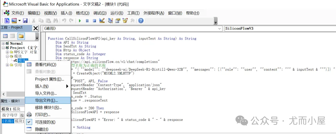336x134 pixels.
Task: Open the 外接程序(A) menu
Action: pyautogui.click(x=154, y=13)
